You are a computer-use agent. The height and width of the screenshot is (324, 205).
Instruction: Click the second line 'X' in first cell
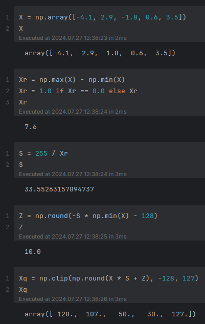pos(21,29)
